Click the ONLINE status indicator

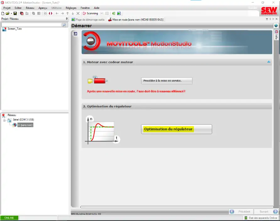pos(9,218)
